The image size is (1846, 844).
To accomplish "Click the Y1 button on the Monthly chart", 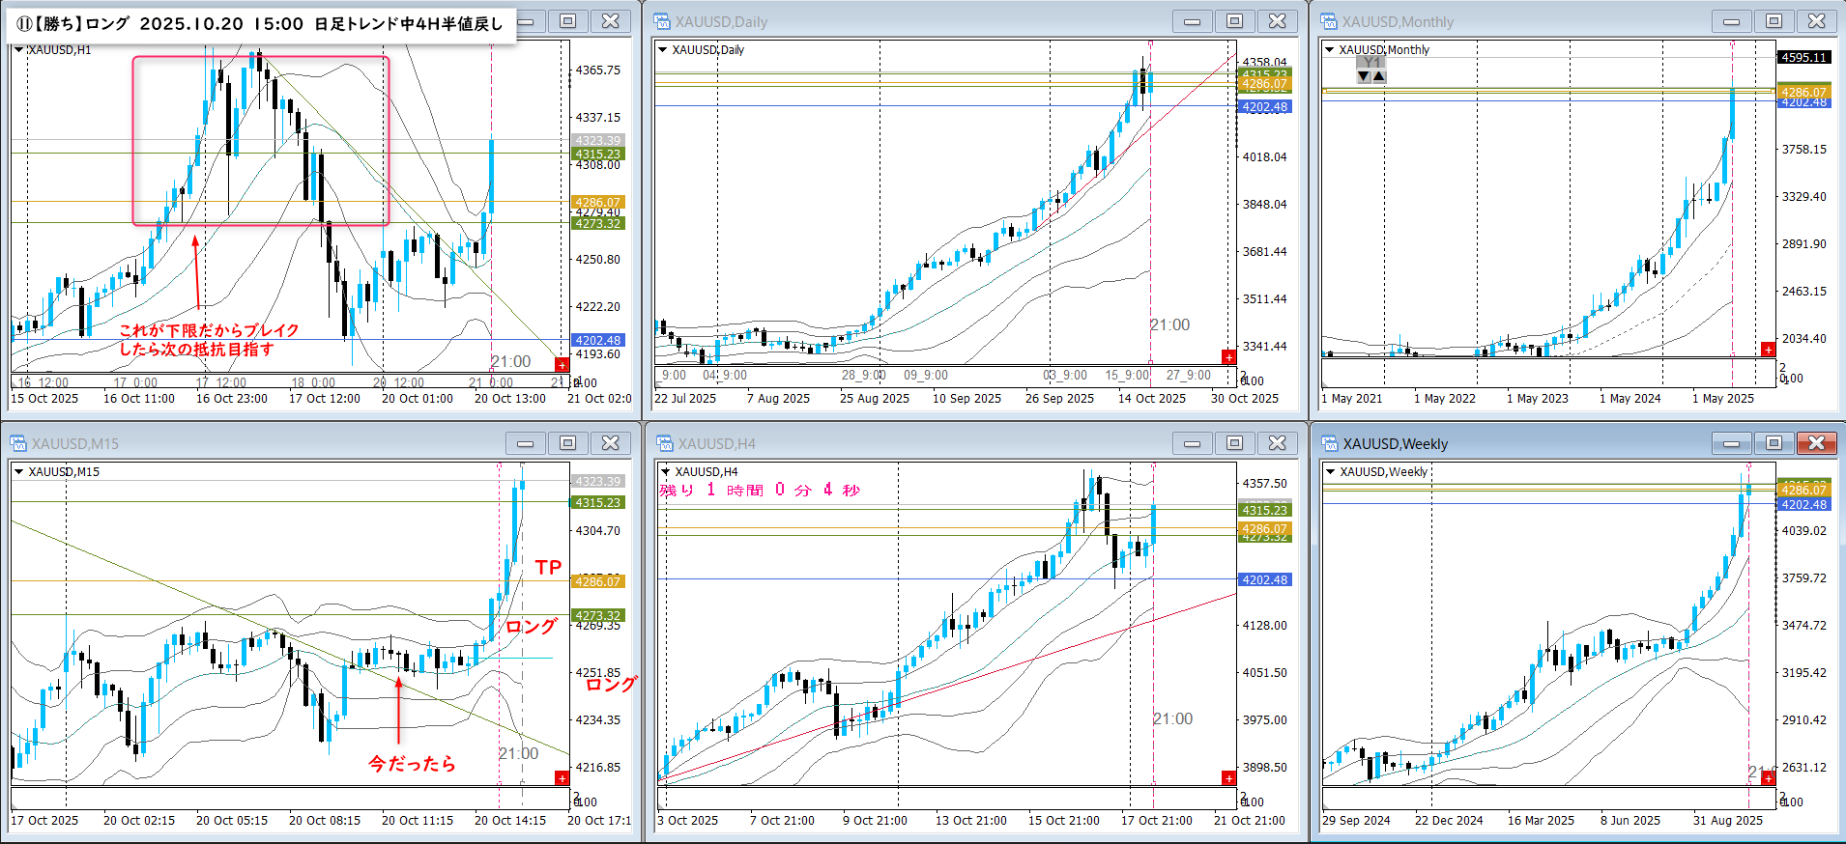I will pos(1370,63).
